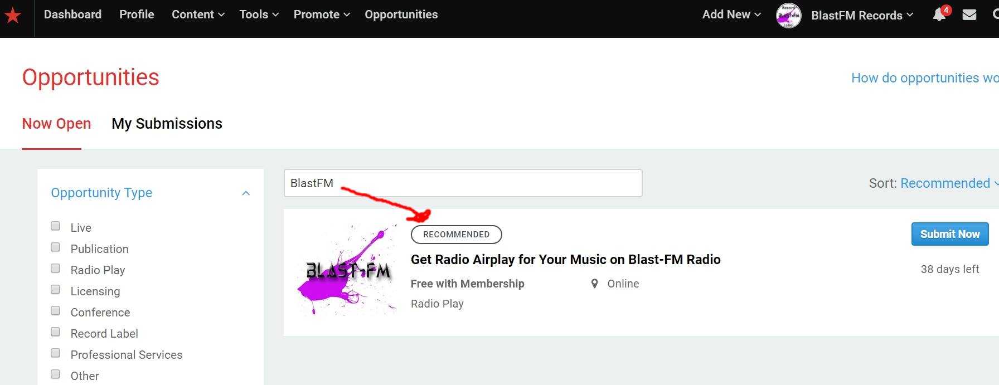Click the 'Free with Membership' text
Image resolution: width=999 pixels, height=385 pixels.
[467, 284]
